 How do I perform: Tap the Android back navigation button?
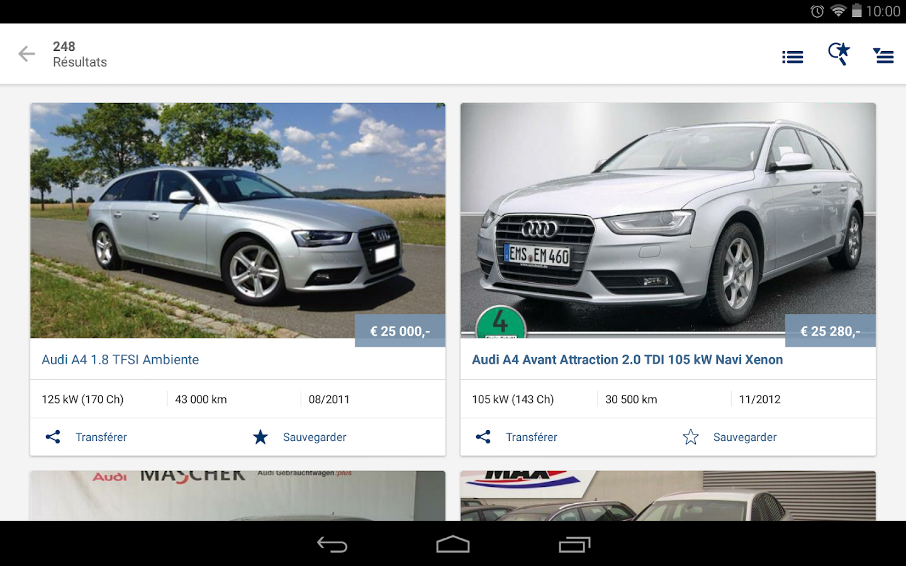[x=332, y=545]
